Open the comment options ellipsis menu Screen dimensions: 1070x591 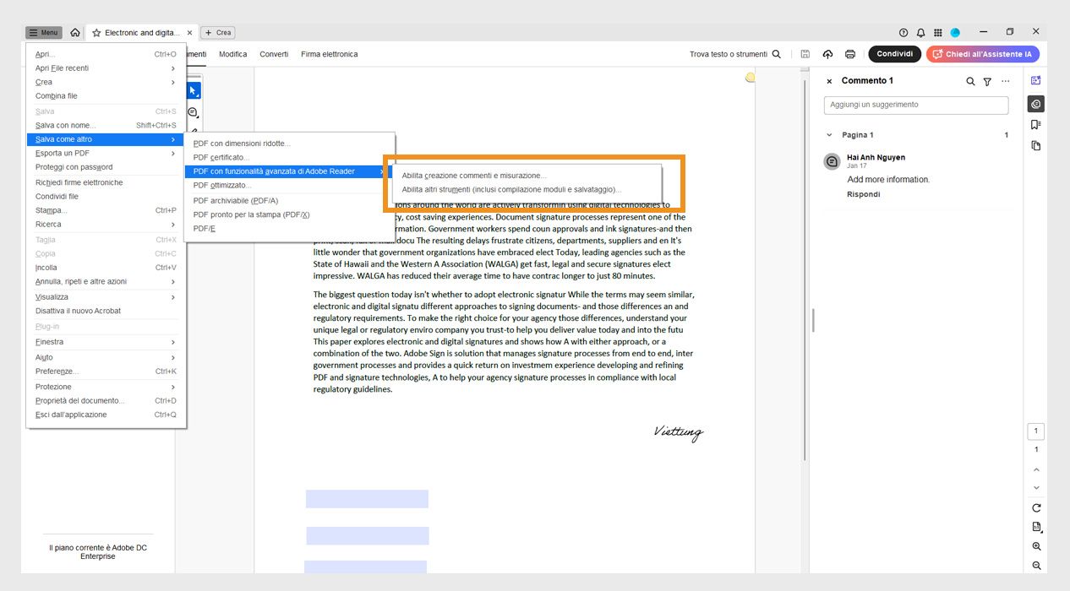coord(1005,81)
